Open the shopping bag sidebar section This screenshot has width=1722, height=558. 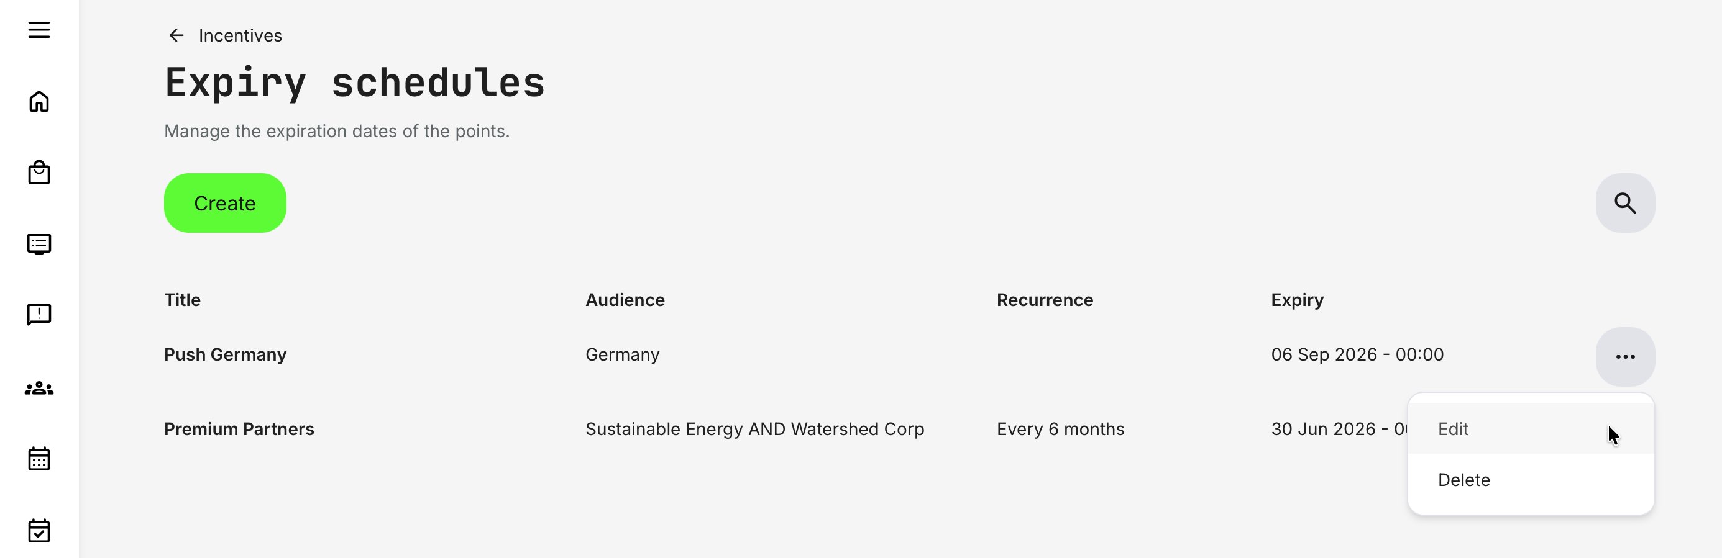[x=39, y=172]
